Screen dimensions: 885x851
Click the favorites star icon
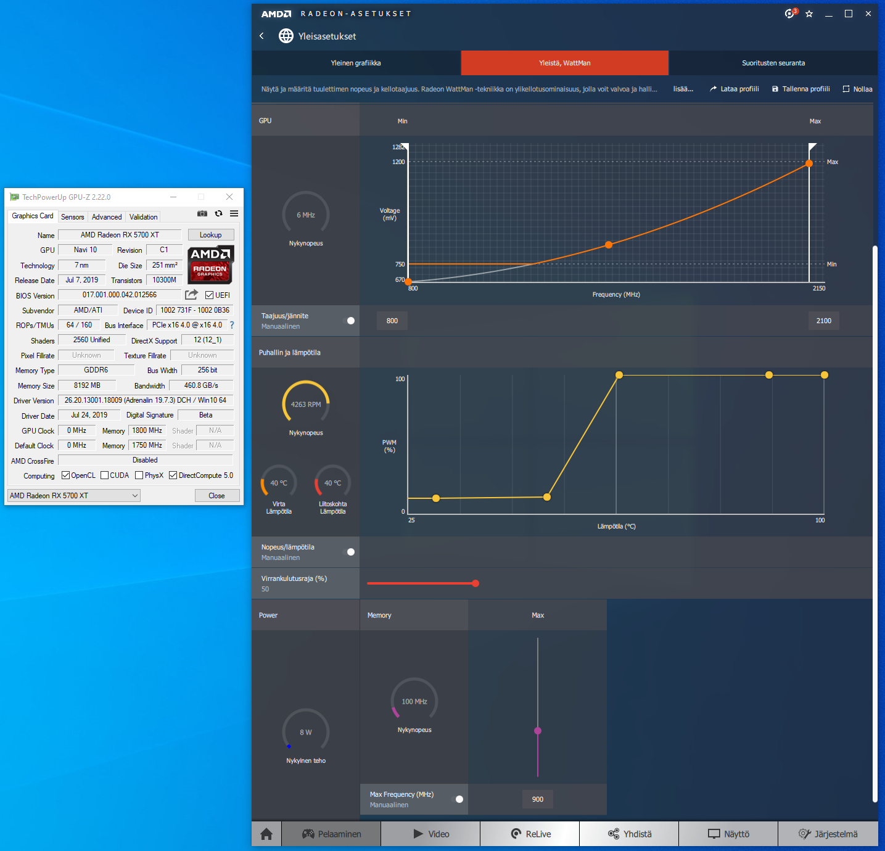pyautogui.click(x=809, y=14)
